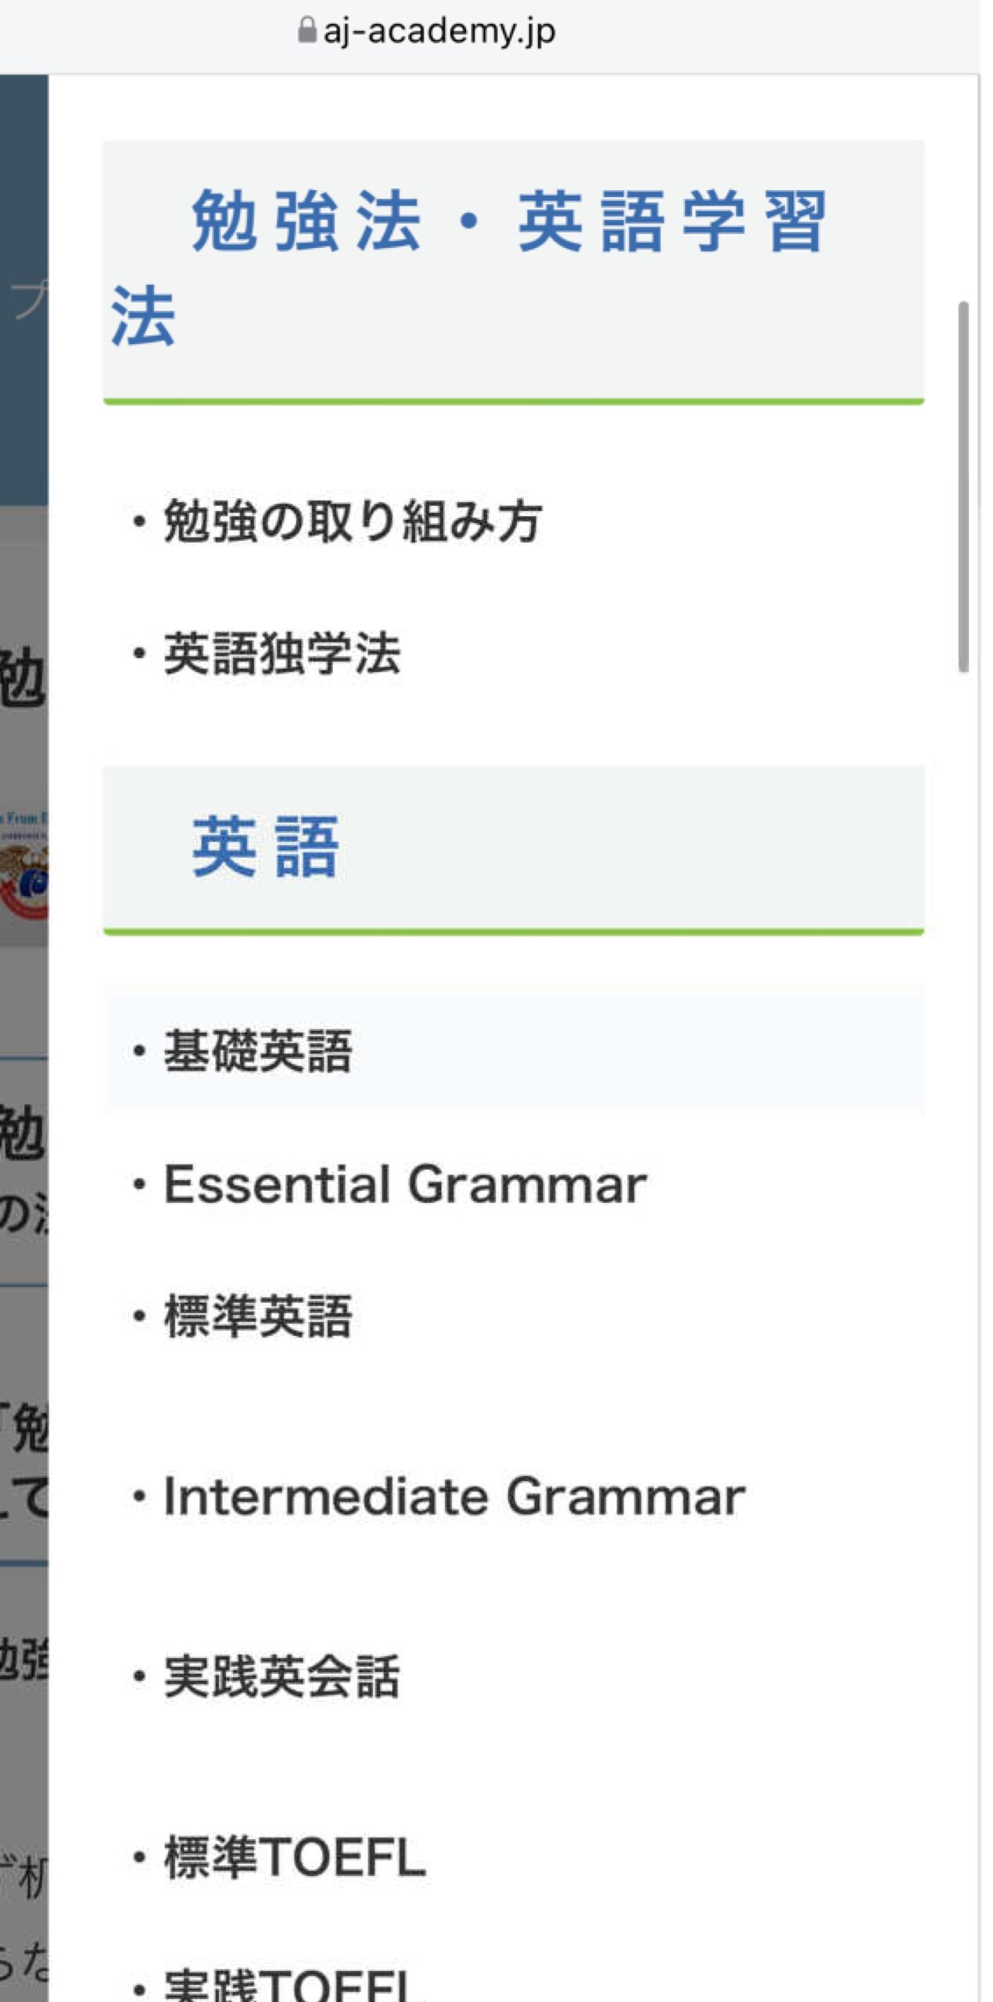Go to Intermediate Grammar

pos(453,1497)
